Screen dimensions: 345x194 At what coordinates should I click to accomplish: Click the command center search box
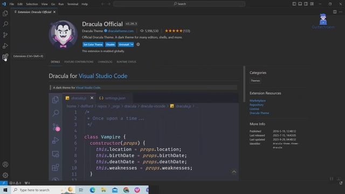pos(179,4)
